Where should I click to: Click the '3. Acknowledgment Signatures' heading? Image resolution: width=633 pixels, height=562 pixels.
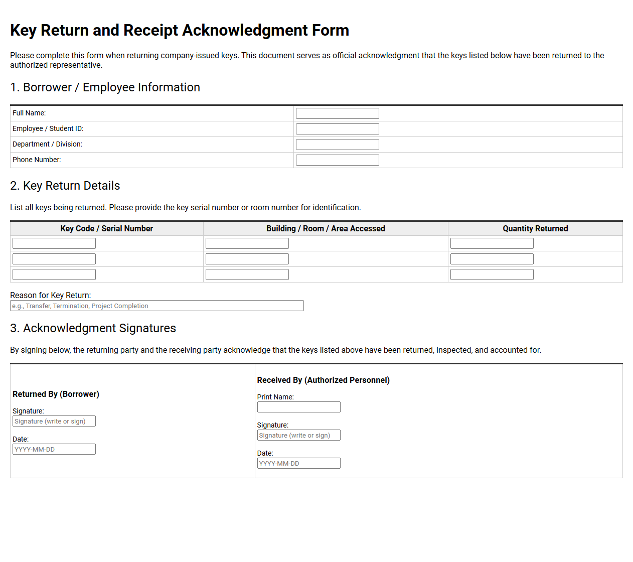point(93,328)
